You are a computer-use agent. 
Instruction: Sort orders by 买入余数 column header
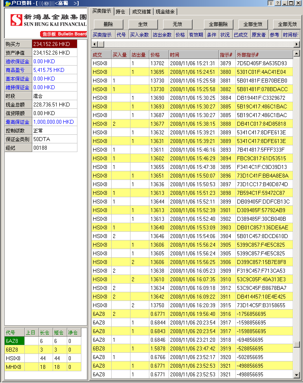point(139,35)
